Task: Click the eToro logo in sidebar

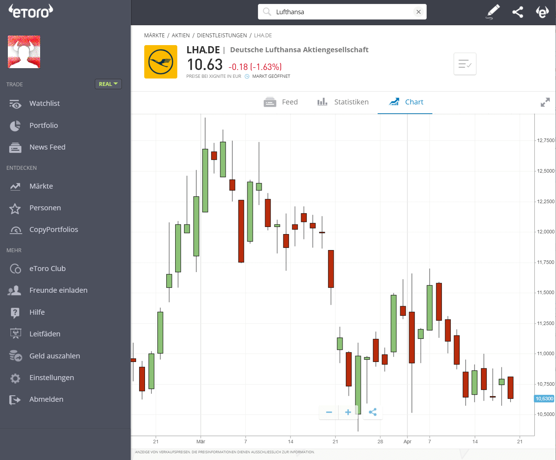Action: click(x=31, y=11)
